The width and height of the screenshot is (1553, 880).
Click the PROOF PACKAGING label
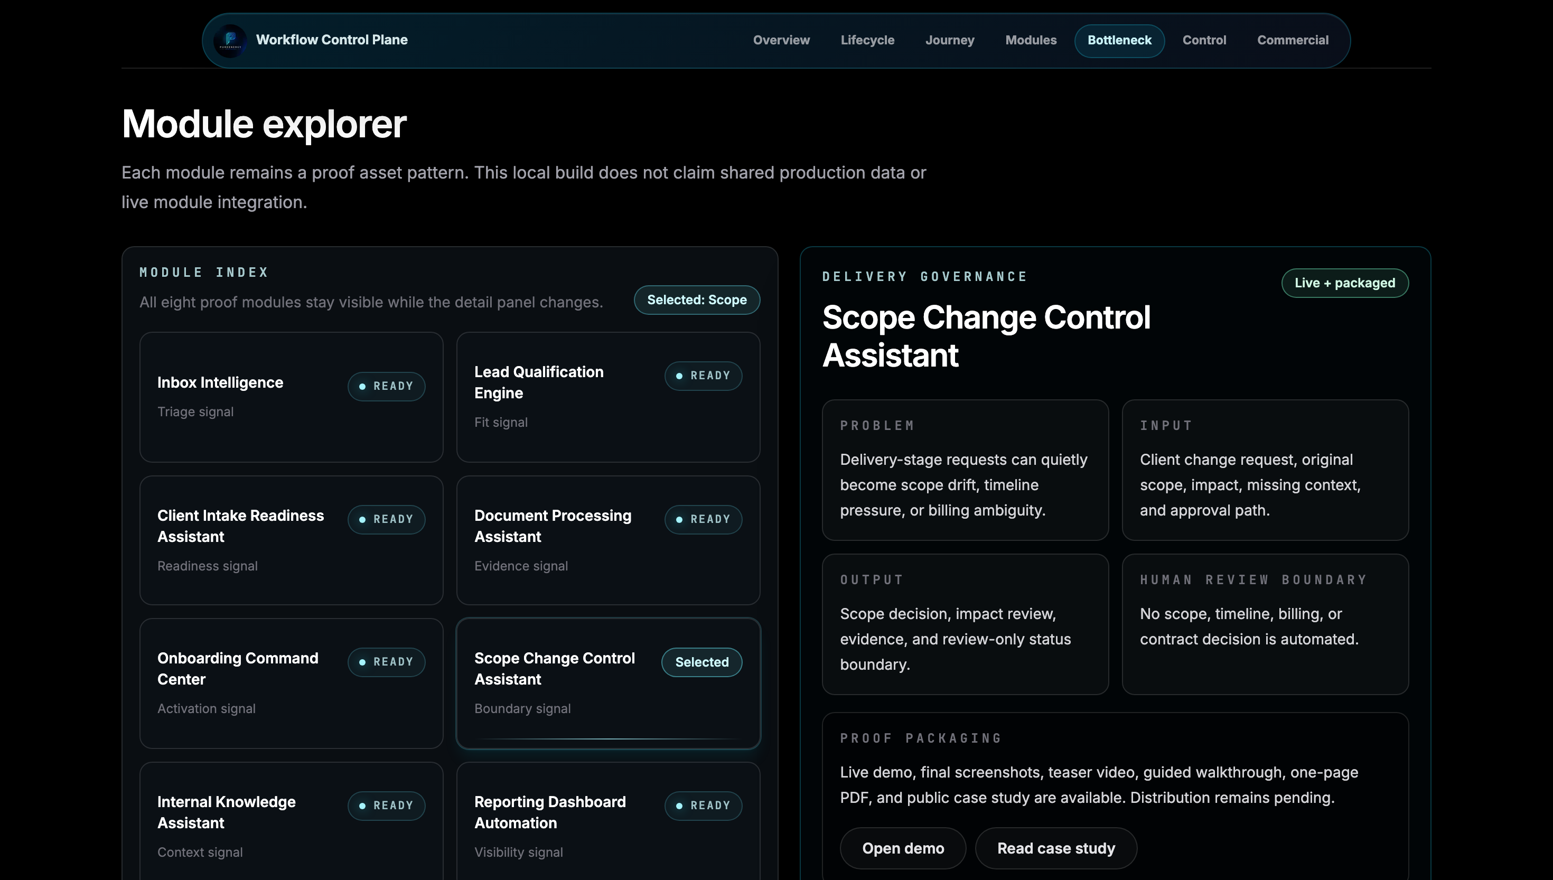pyautogui.click(x=921, y=738)
